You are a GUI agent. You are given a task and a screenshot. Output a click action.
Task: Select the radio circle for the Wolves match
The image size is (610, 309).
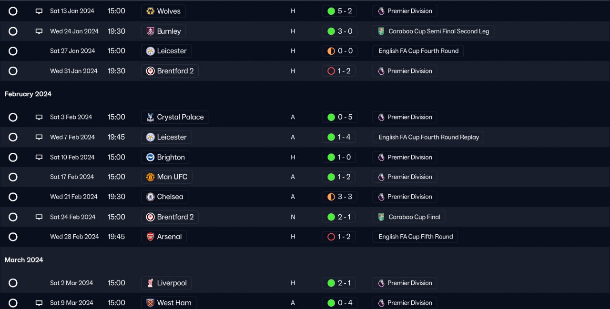(x=13, y=11)
